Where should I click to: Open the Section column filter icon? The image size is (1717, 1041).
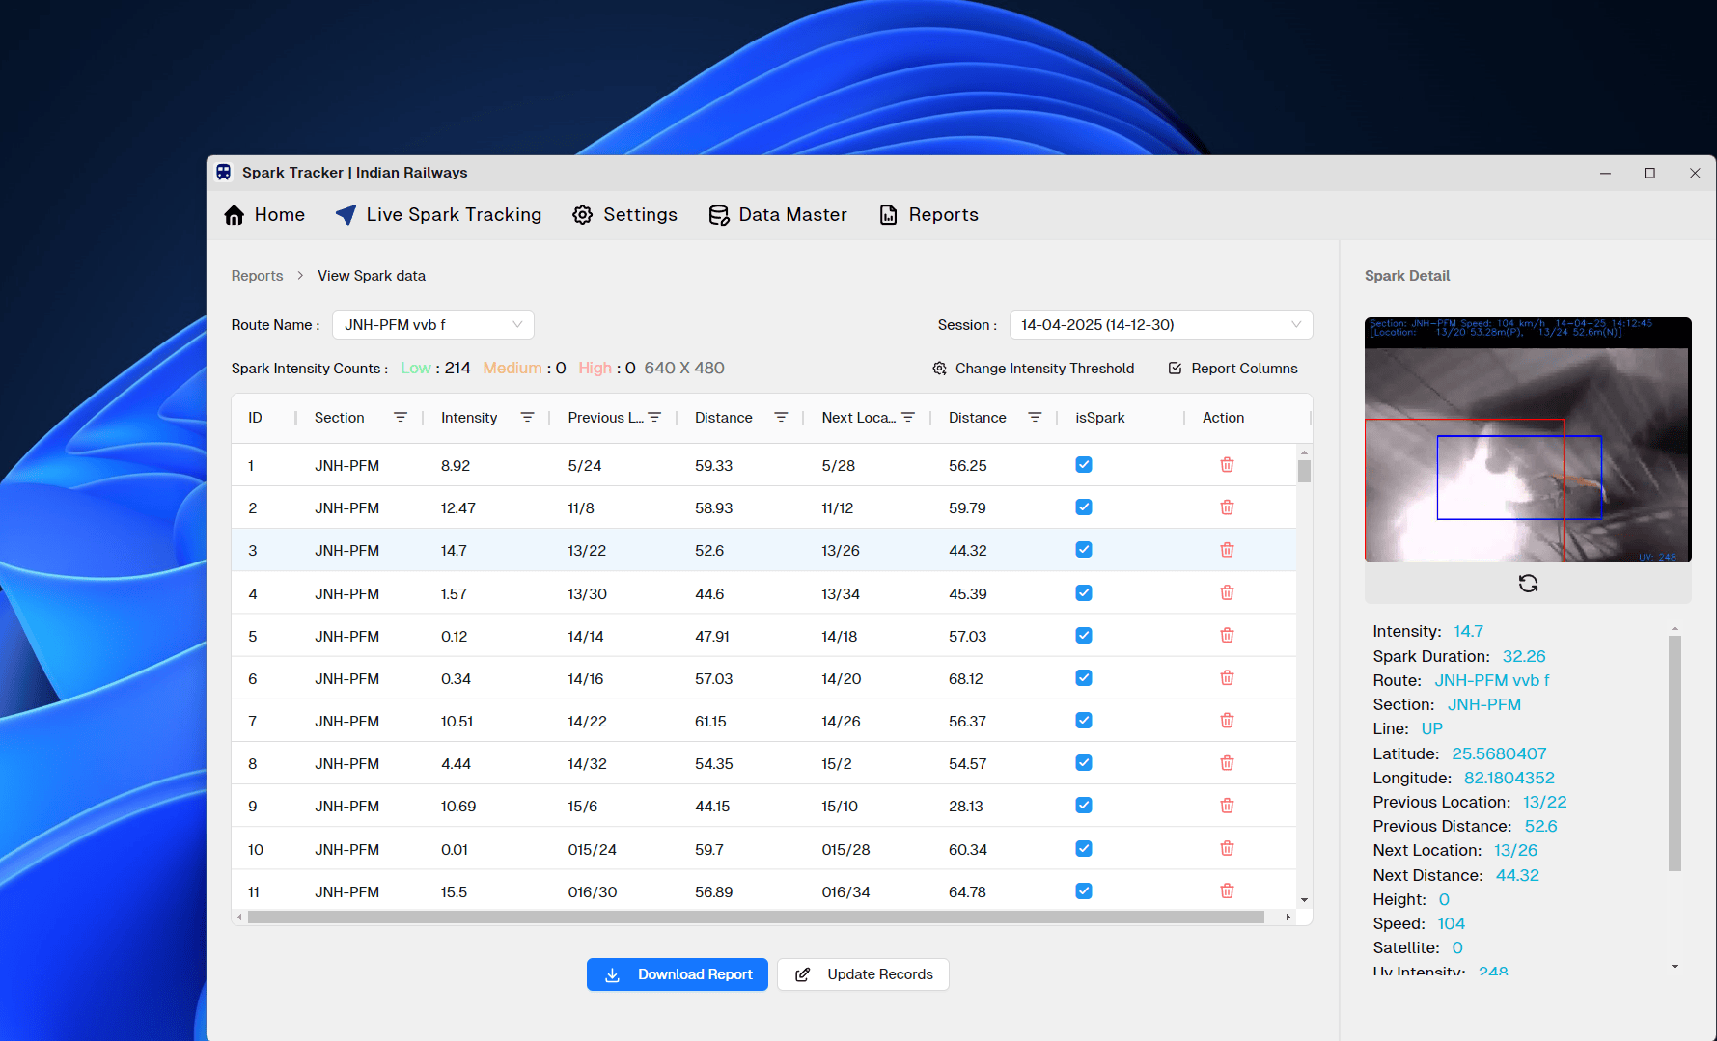(x=400, y=418)
